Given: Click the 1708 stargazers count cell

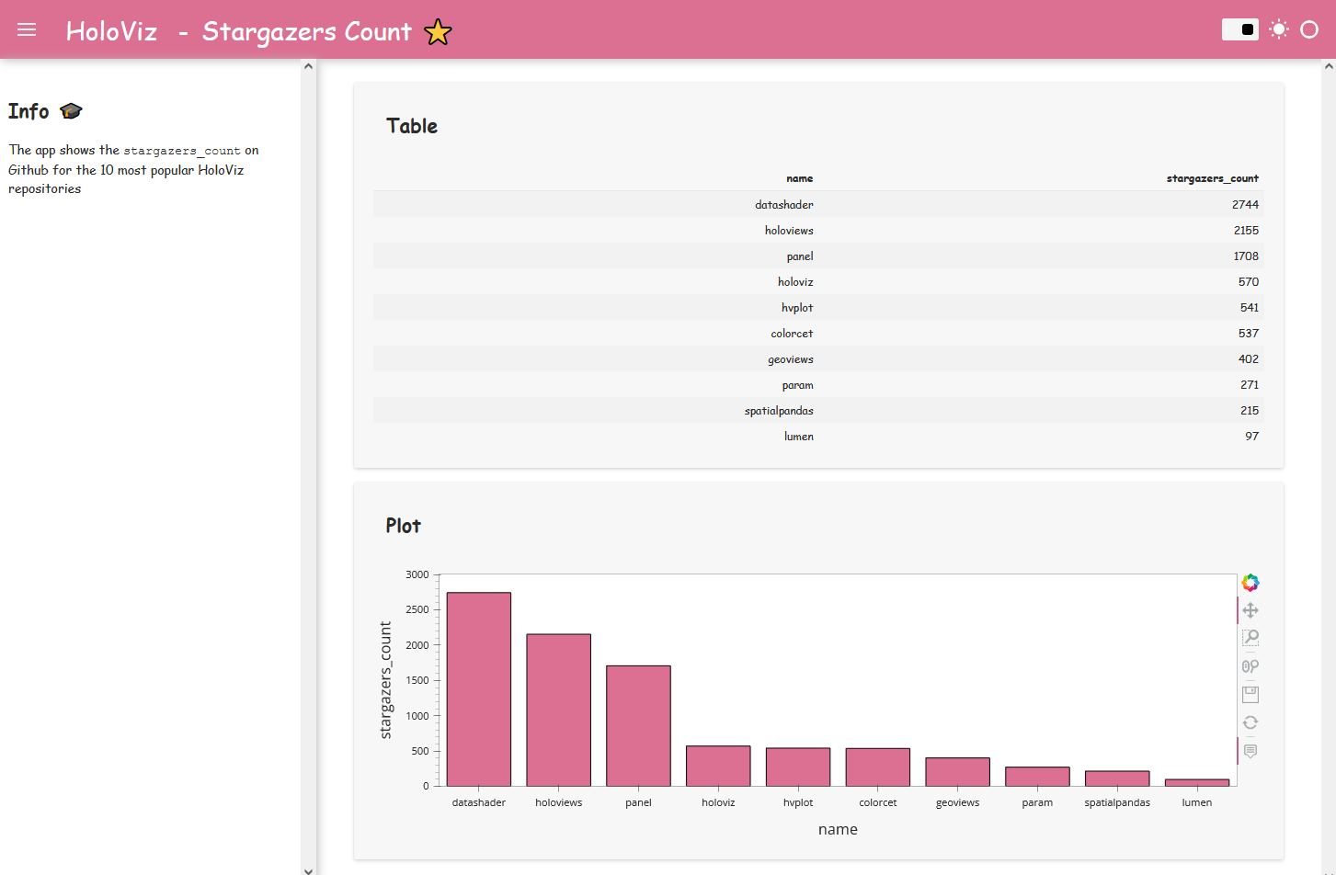Looking at the screenshot, I should [1246, 256].
